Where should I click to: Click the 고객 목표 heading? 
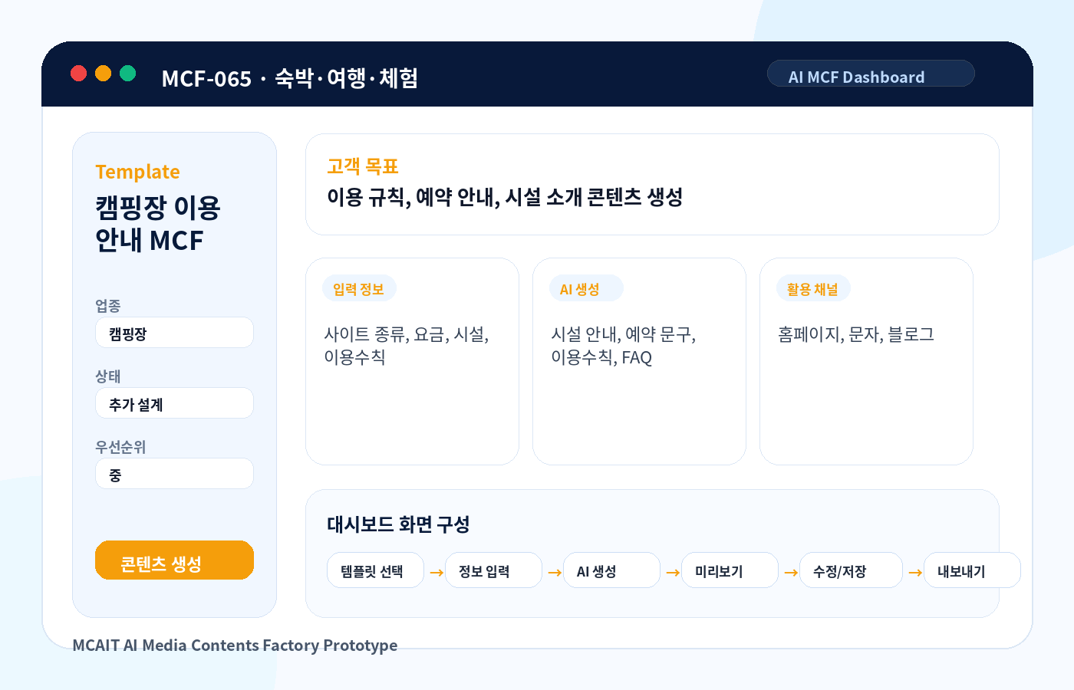click(363, 166)
